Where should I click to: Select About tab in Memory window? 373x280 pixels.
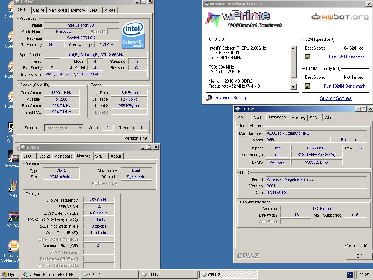(x=115, y=156)
